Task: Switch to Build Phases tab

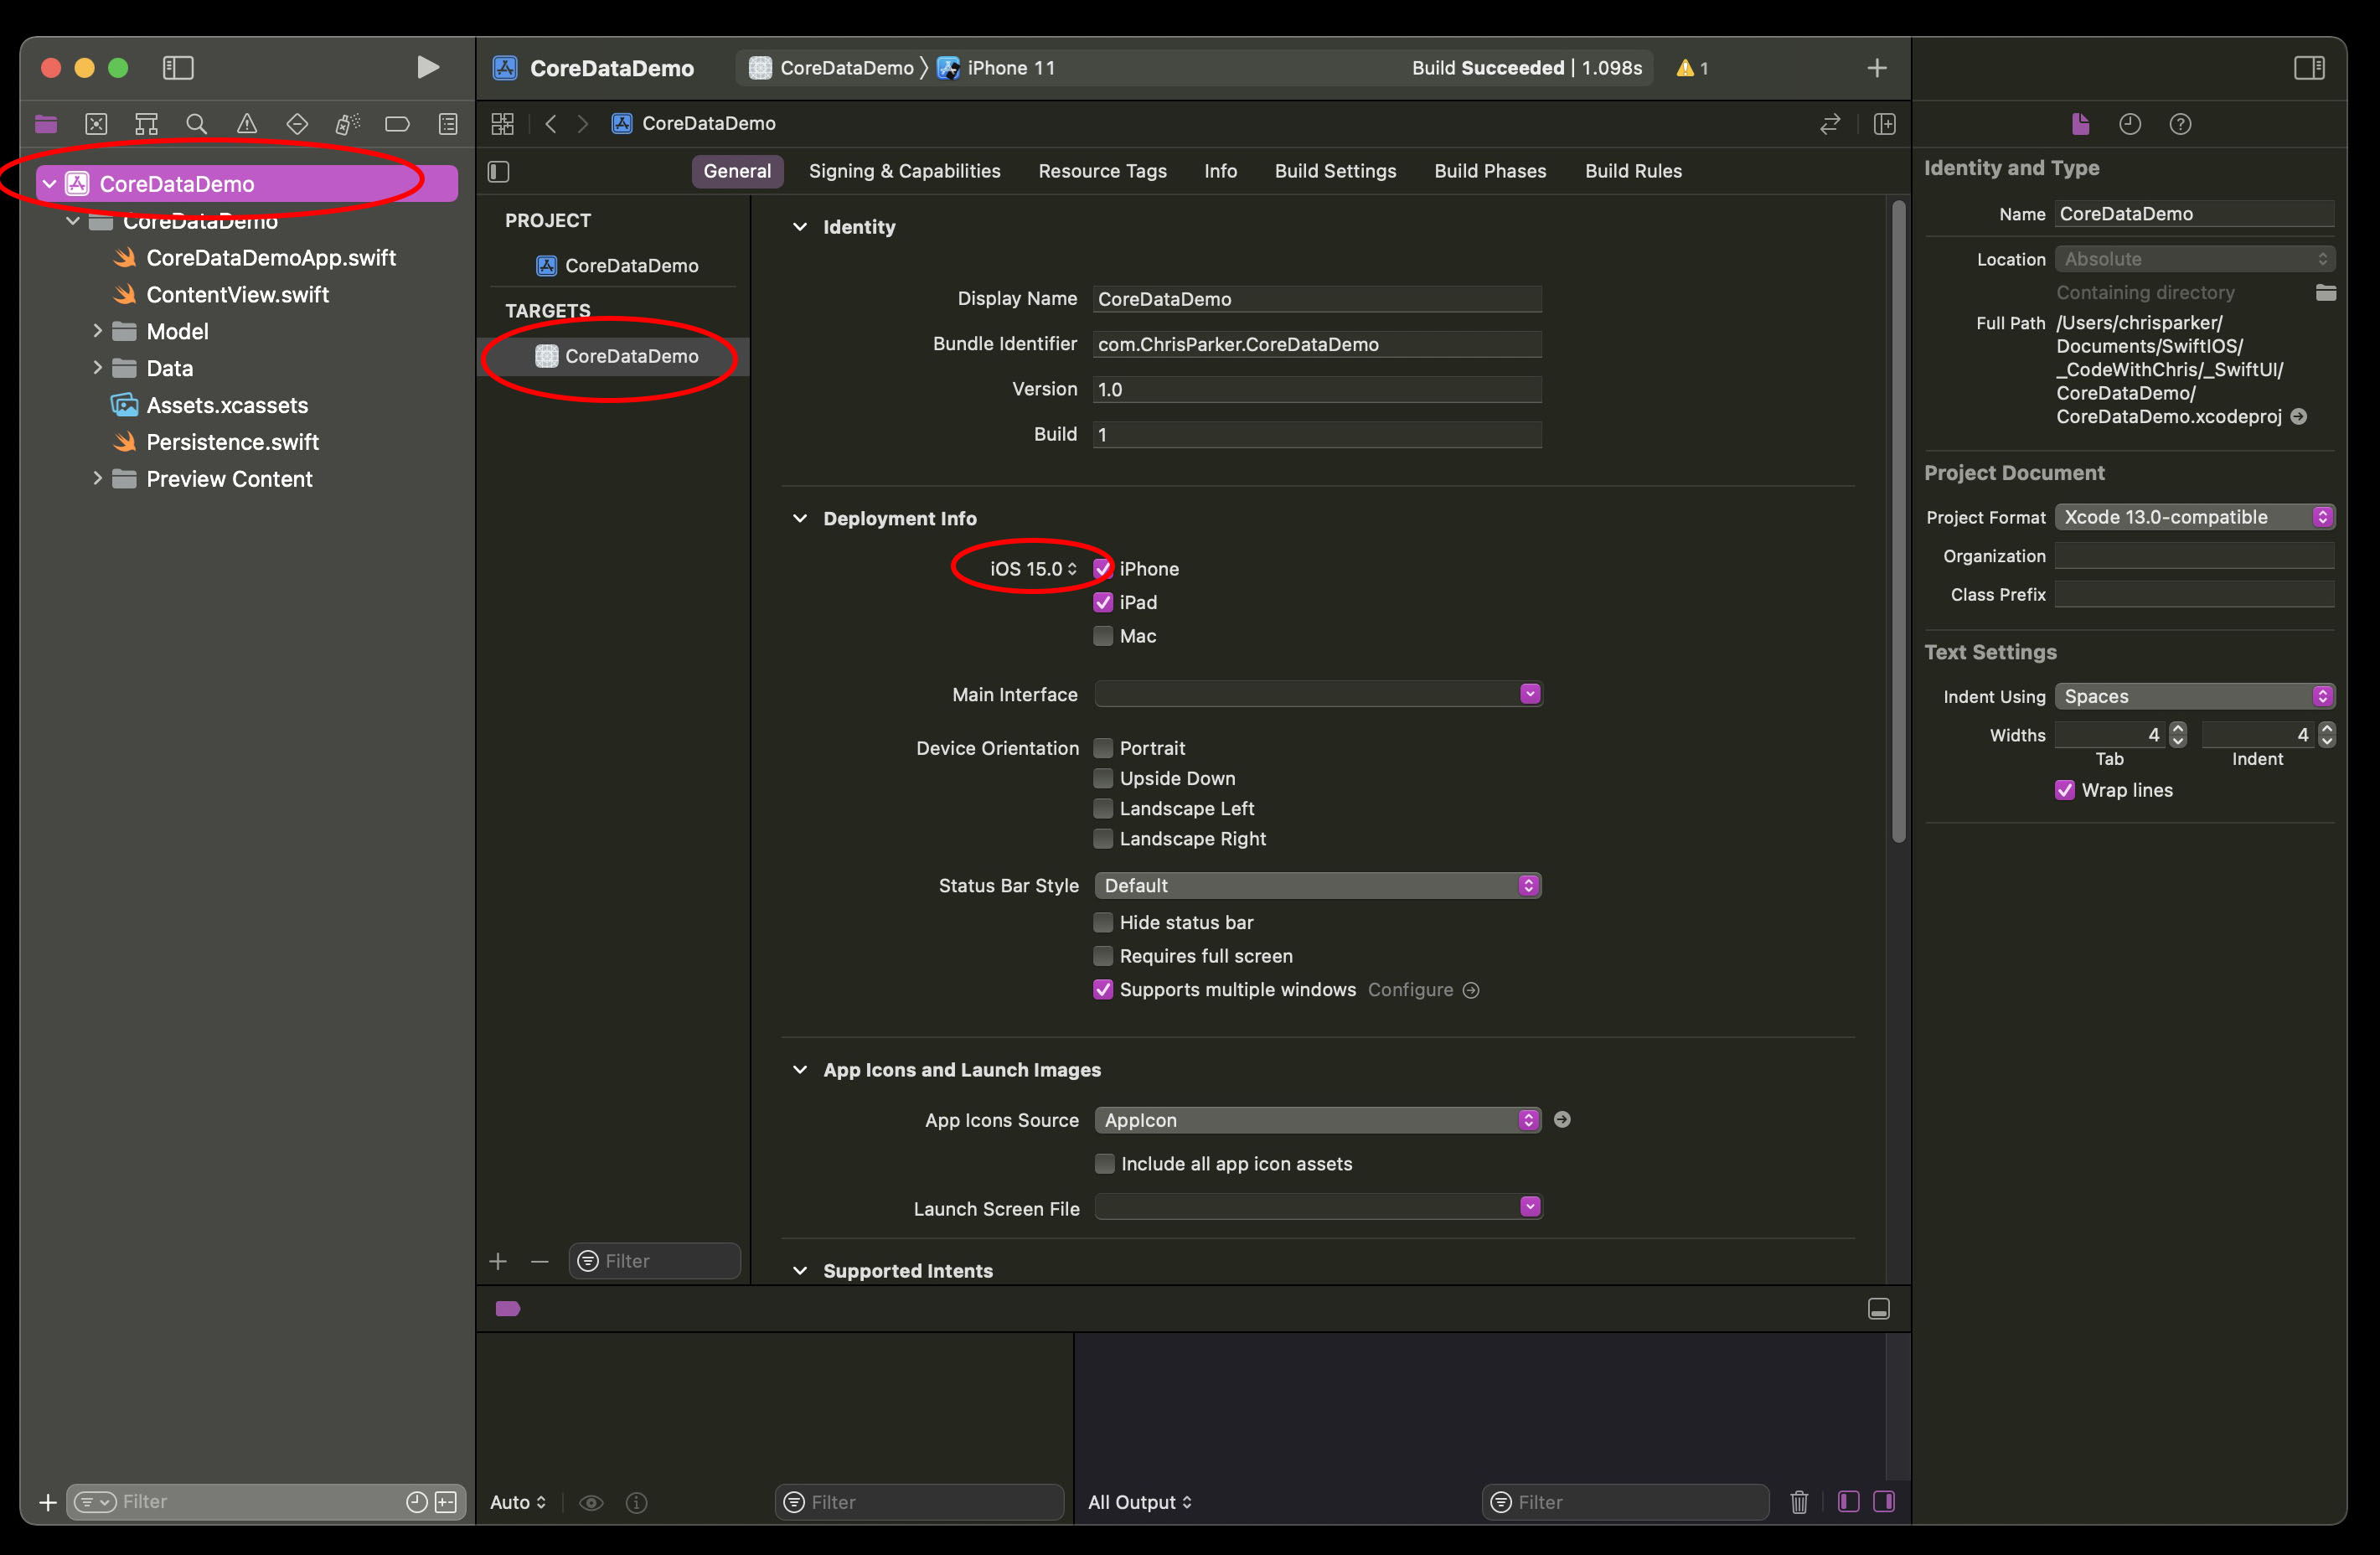Action: (x=1490, y=171)
